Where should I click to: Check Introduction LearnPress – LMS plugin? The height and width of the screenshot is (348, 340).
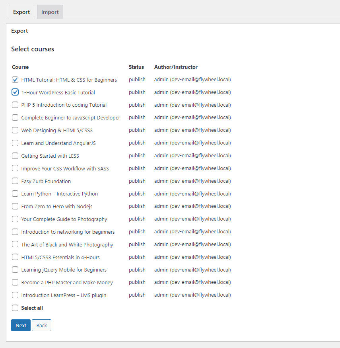tap(15, 295)
